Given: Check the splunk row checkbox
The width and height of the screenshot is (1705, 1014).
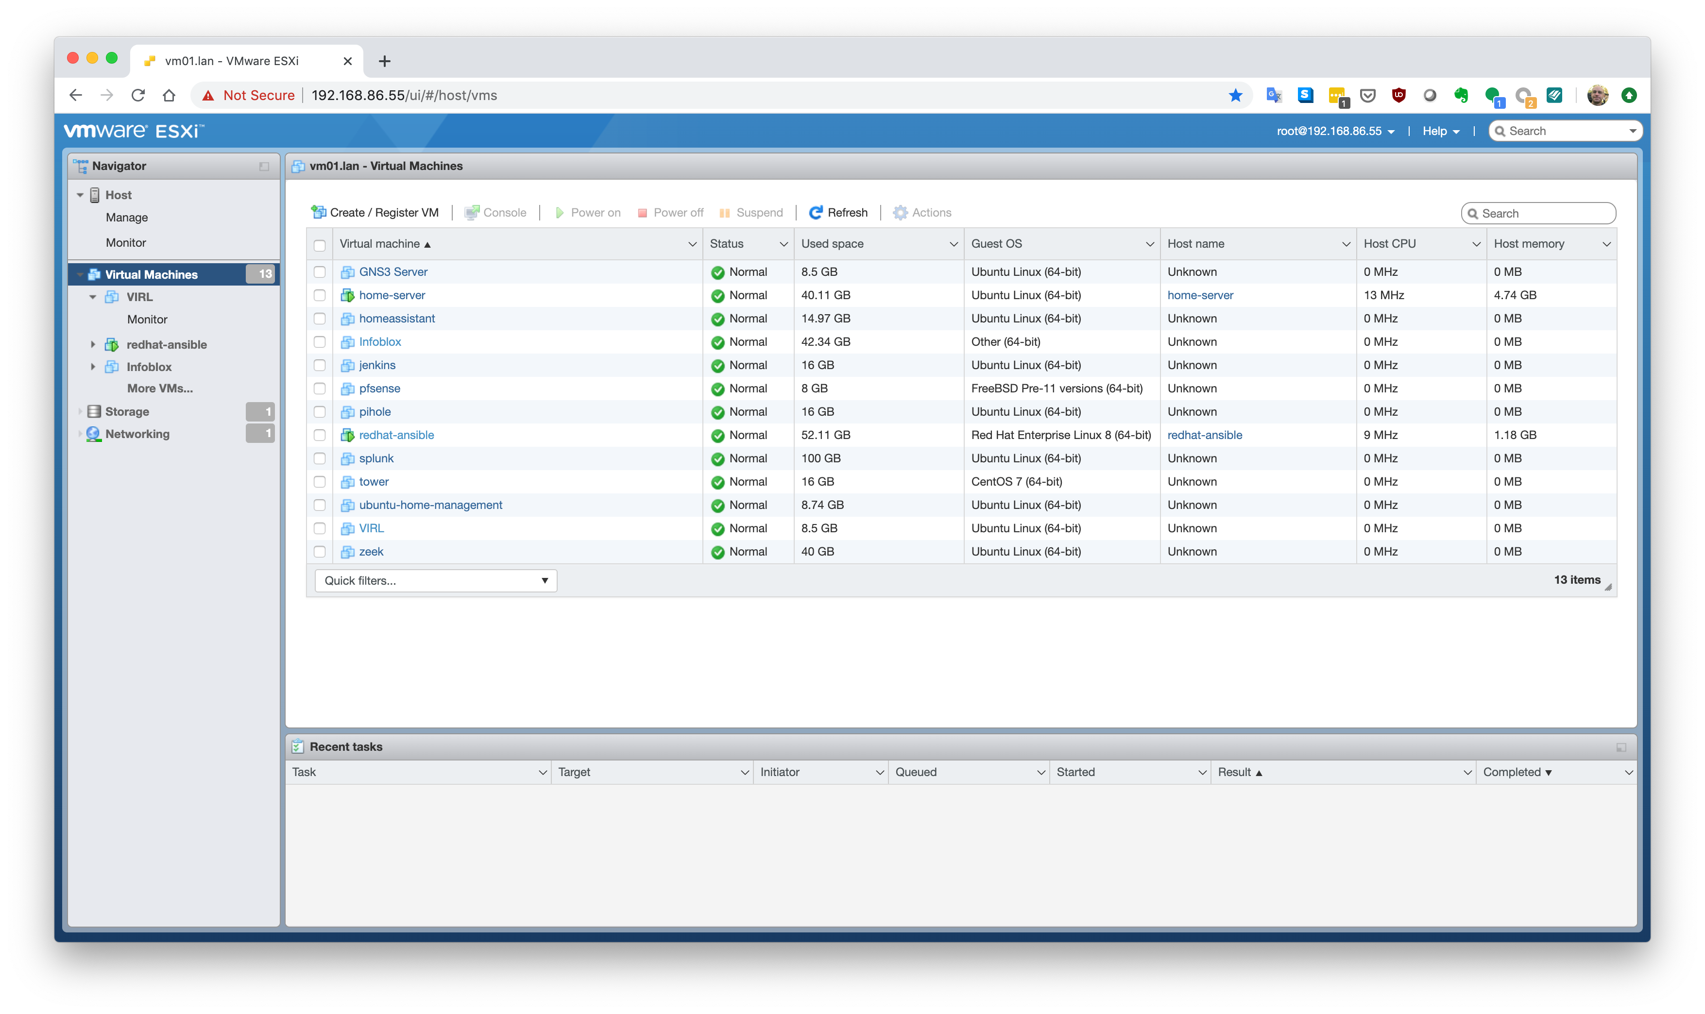Looking at the screenshot, I should [x=320, y=458].
